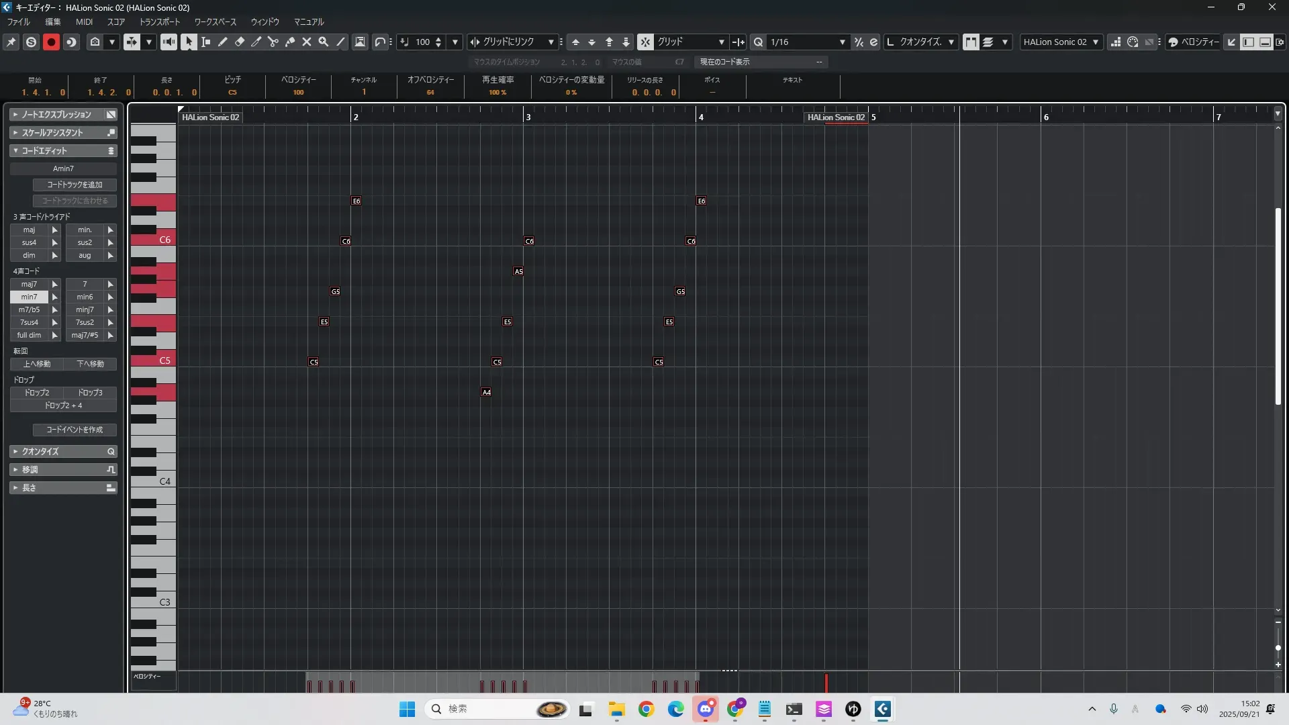This screenshot has height=725, width=1289.
Task: Toggle Record in Editor button
Action: point(51,42)
